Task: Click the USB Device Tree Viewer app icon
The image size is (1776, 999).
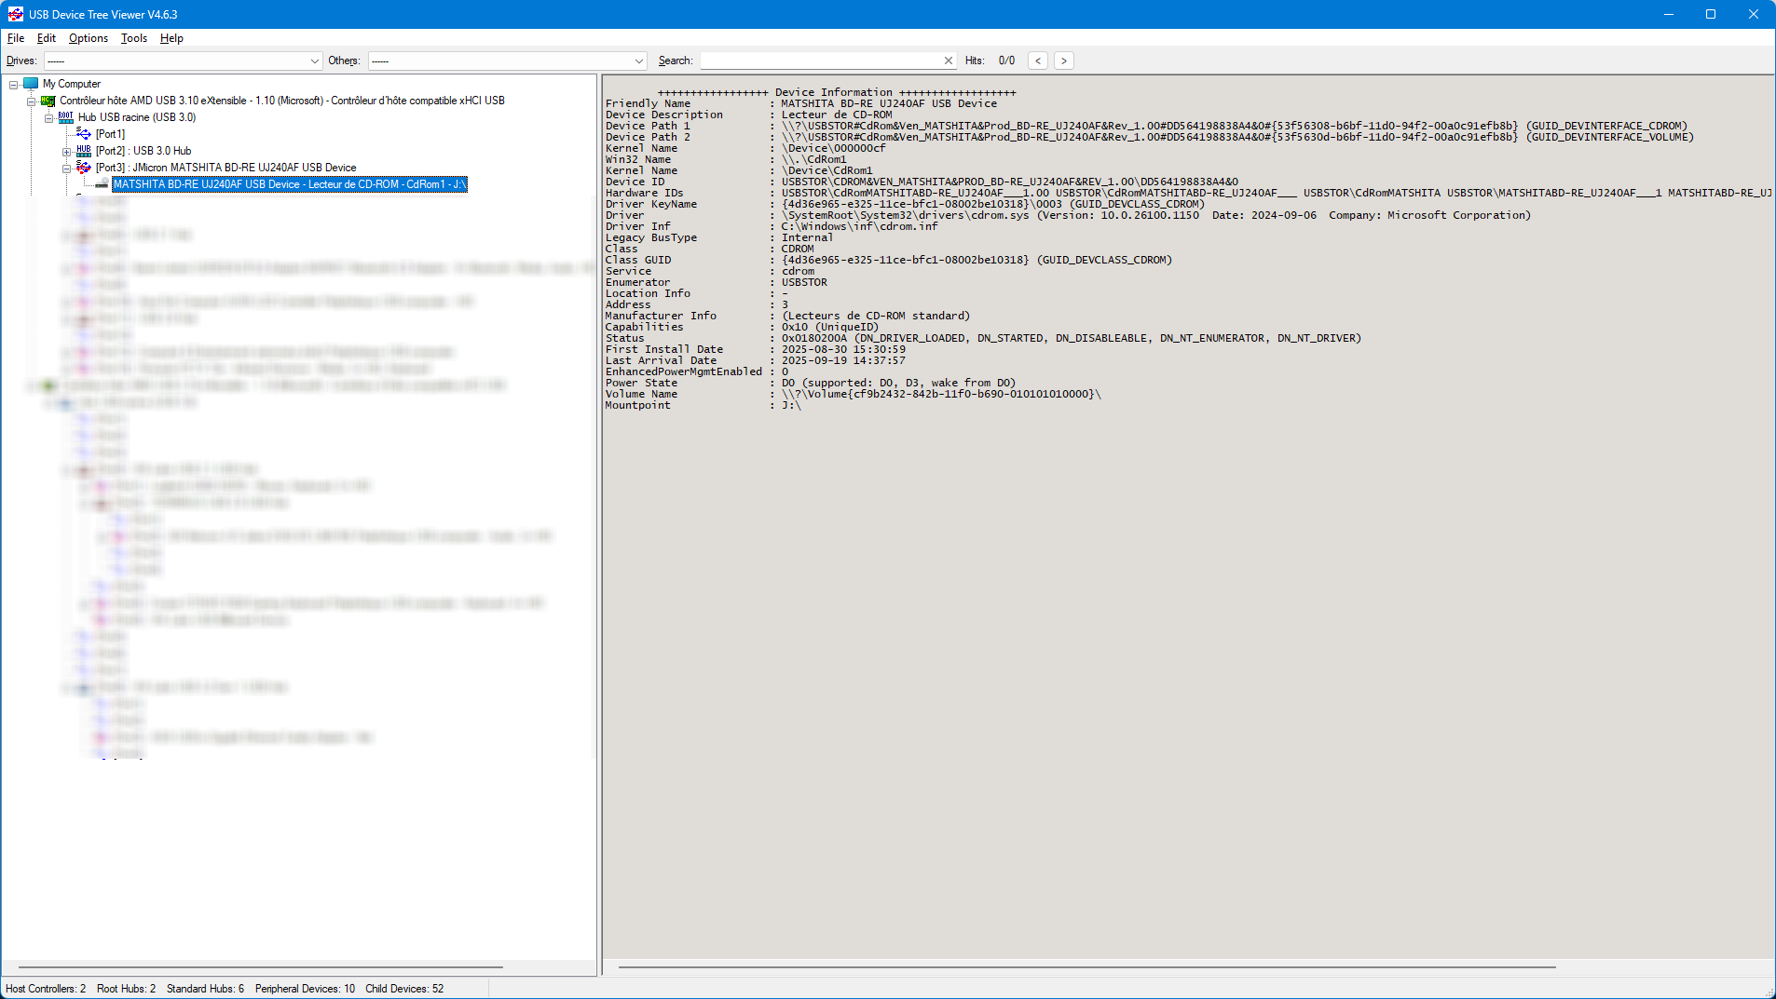Action: click(16, 14)
